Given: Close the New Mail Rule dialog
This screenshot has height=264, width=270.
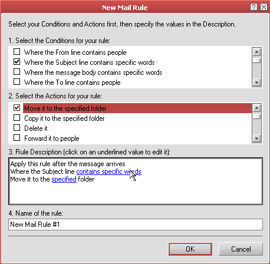Looking at the screenshot, I should [x=264, y=7].
